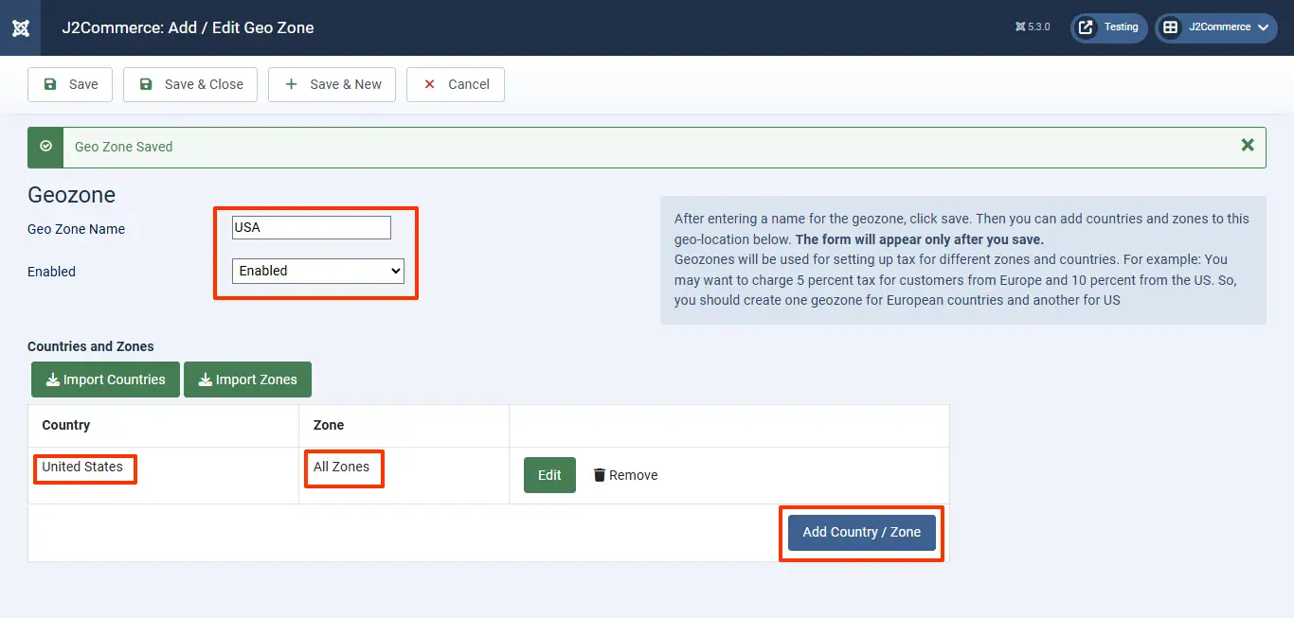The height and width of the screenshot is (618, 1294).
Task: Click Save & Close
Action: (190, 84)
